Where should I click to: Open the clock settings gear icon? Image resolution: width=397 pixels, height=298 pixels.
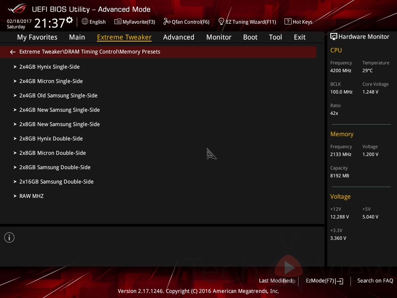(69, 20)
